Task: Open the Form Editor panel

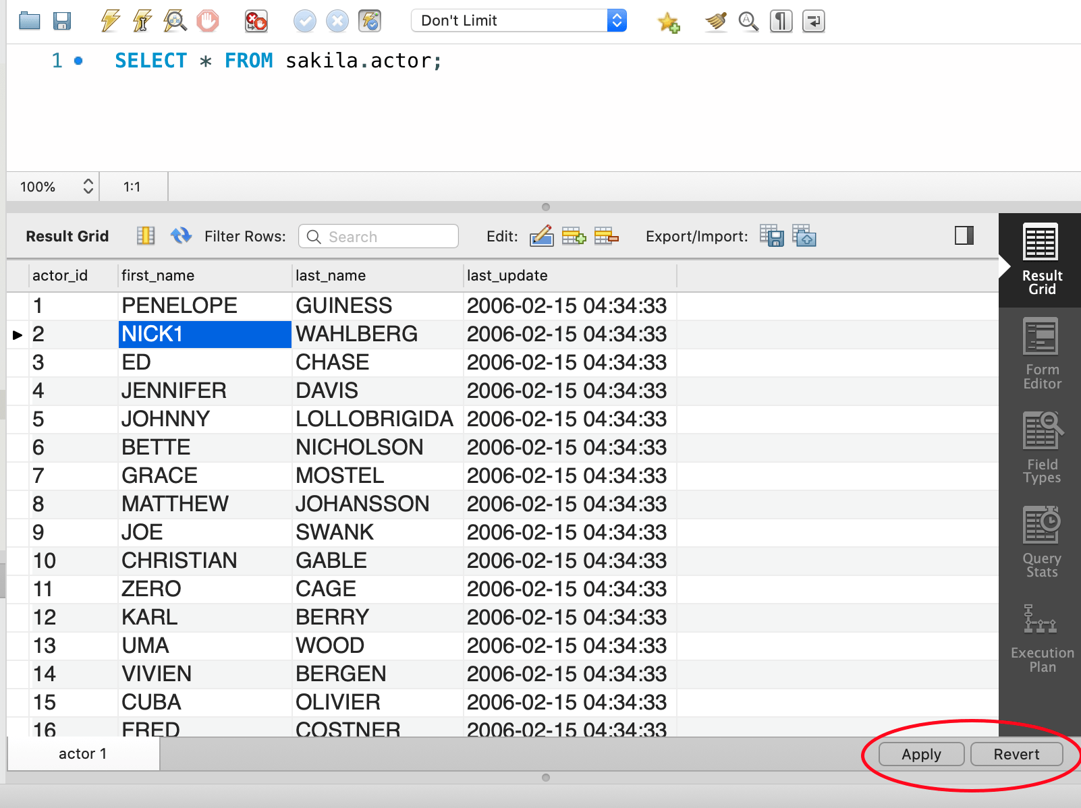Action: click(x=1041, y=355)
